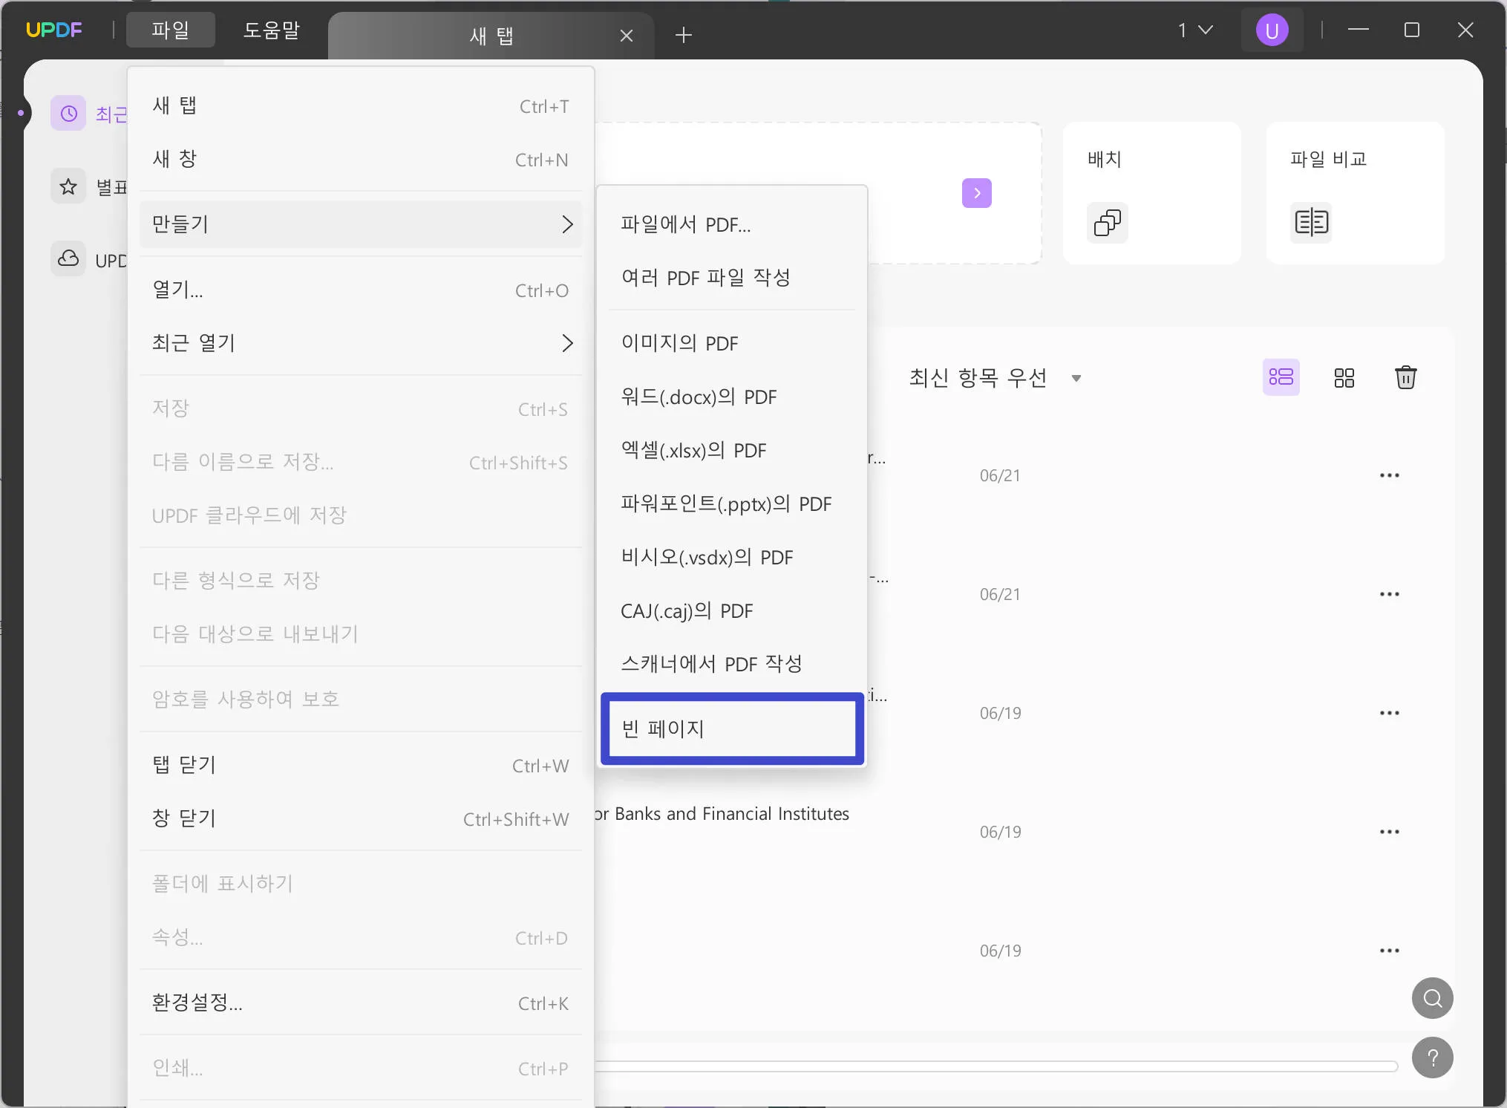Expand the 만들기 submenu

[360, 224]
